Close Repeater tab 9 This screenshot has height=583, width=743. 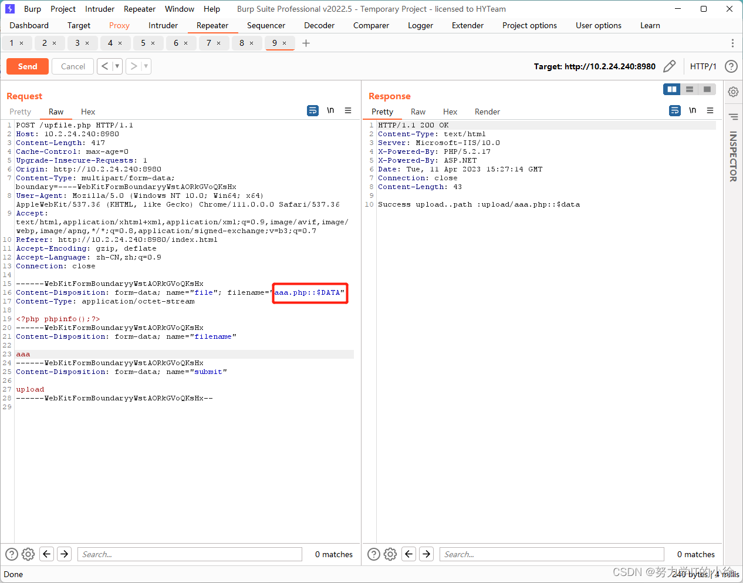click(x=285, y=43)
